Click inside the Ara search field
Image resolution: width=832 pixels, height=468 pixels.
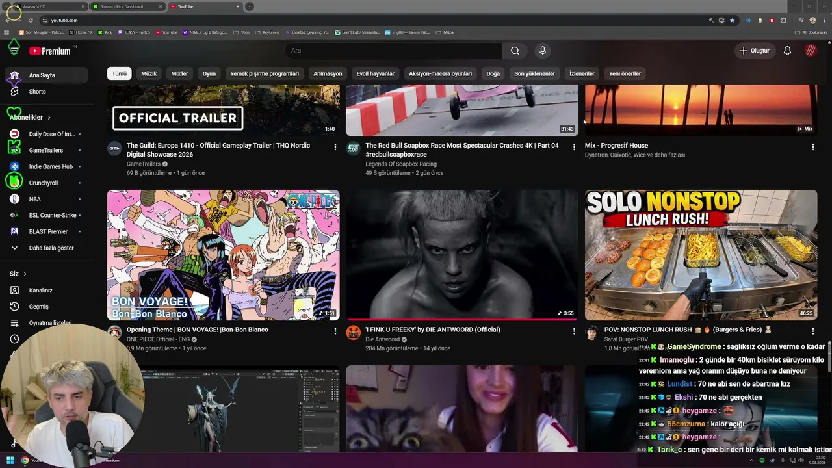(393, 51)
